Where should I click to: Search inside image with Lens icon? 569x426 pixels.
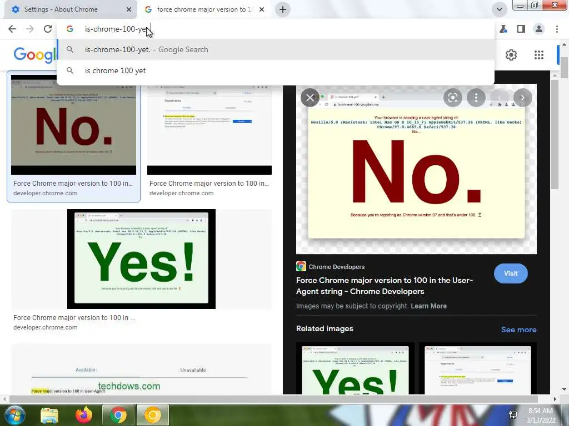click(x=452, y=98)
